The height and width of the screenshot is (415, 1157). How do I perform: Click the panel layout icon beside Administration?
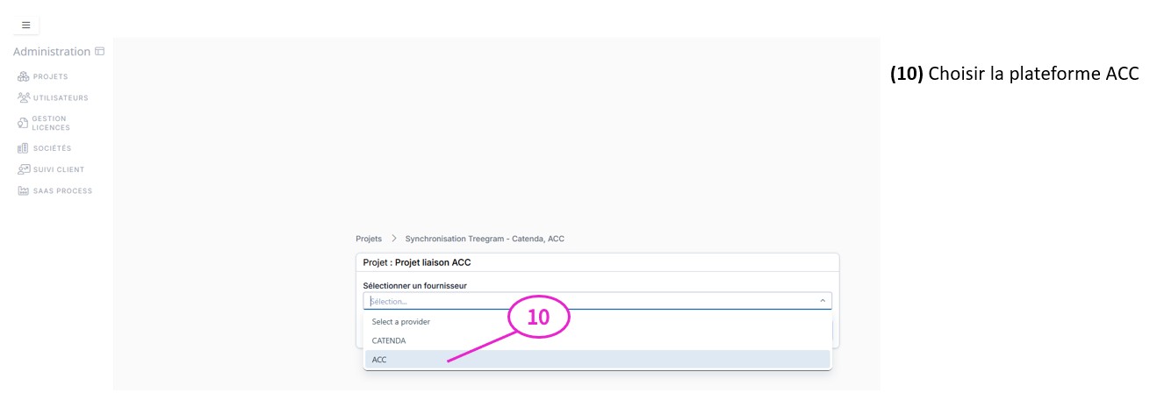(100, 52)
